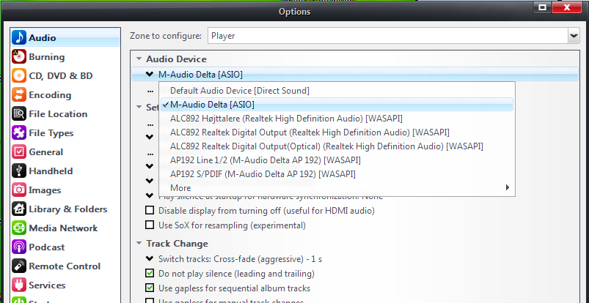Collapse the Track Change section triangle
589x303 pixels.
click(139, 244)
